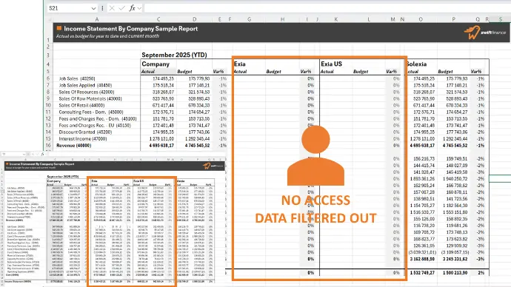Screen dimensions: 511x287
Task: Click the Exia US heading cell
Action: 332,64
